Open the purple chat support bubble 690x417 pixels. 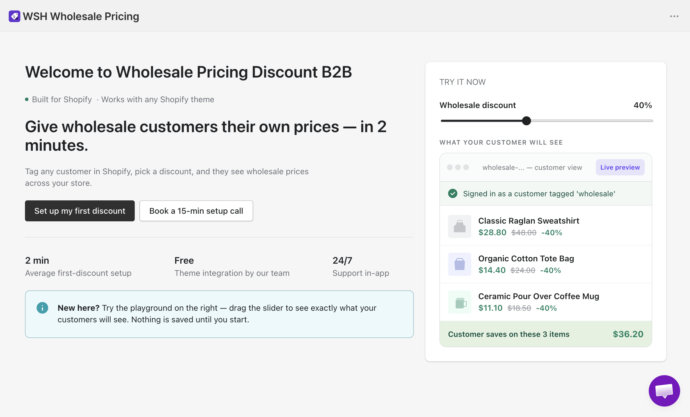664,391
